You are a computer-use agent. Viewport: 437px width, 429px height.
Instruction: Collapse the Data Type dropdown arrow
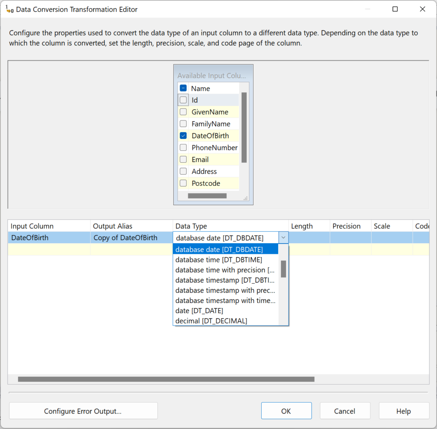[x=283, y=237]
